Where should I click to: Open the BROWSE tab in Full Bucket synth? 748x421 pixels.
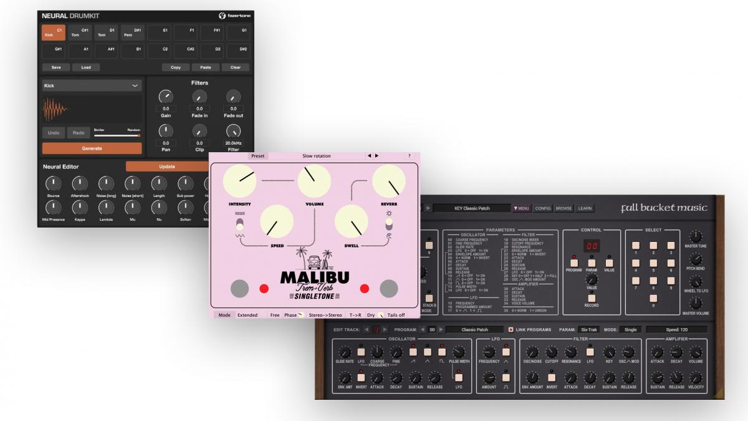tap(563, 208)
